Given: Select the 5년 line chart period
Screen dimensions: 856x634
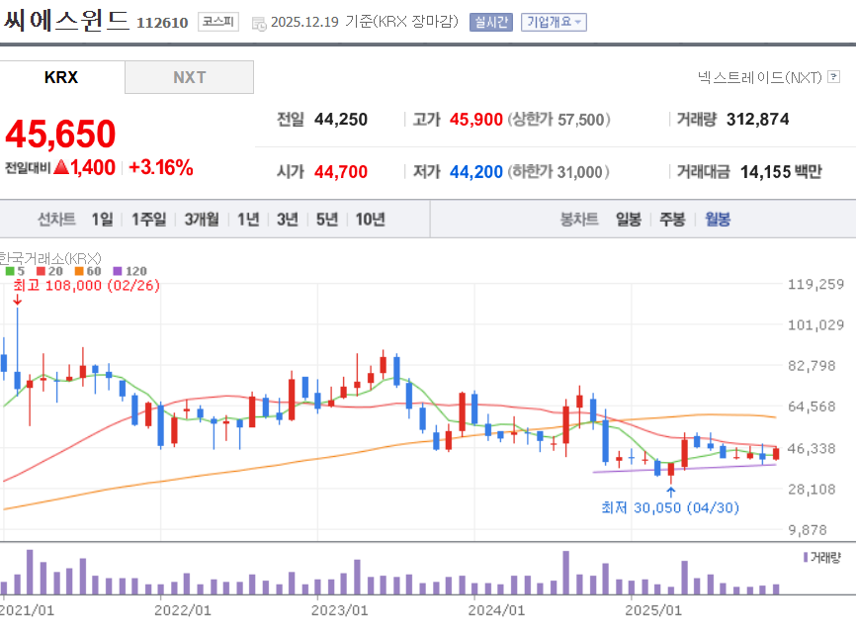Looking at the screenshot, I should click(x=327, y=219).
